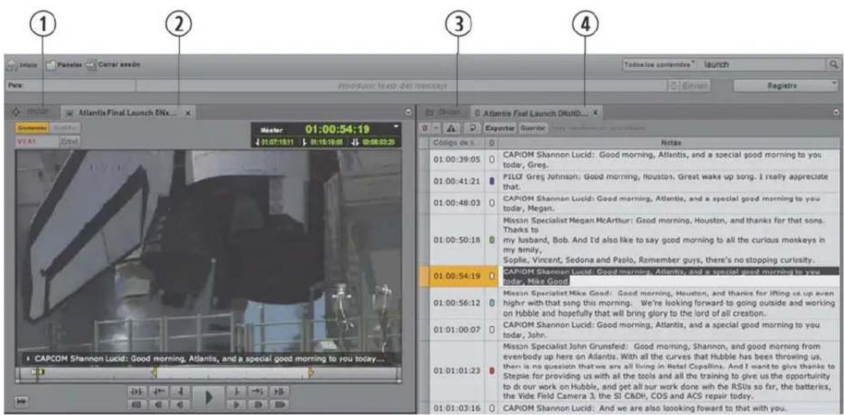Screen dimensions: 844x415
Task: Click the red add marker button
Action: point(425,127)
